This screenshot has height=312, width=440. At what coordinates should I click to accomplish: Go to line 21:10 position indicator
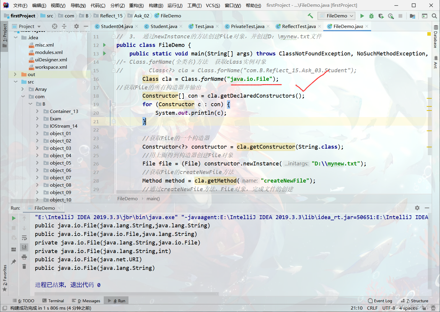[x=356, y=308]
